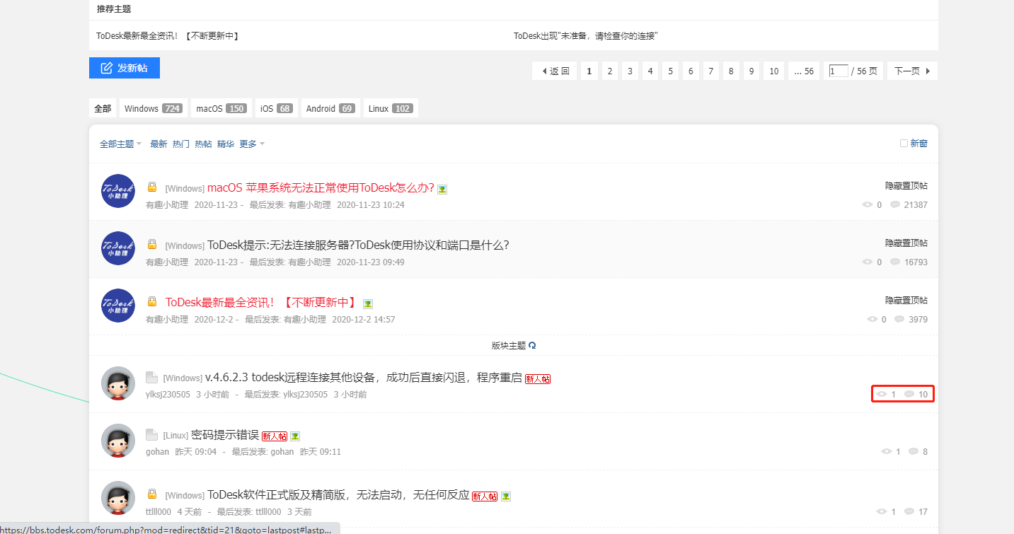Screen dimensions: 1014x534
Task: Toggle the 新窗 checkbox
Action: [904, 143]
